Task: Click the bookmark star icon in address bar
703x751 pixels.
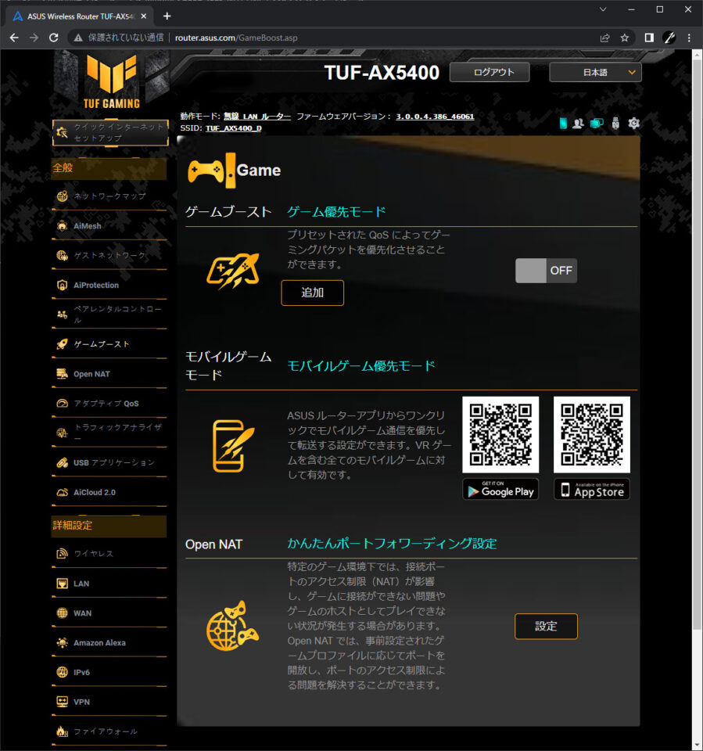Action: [625, 38]
